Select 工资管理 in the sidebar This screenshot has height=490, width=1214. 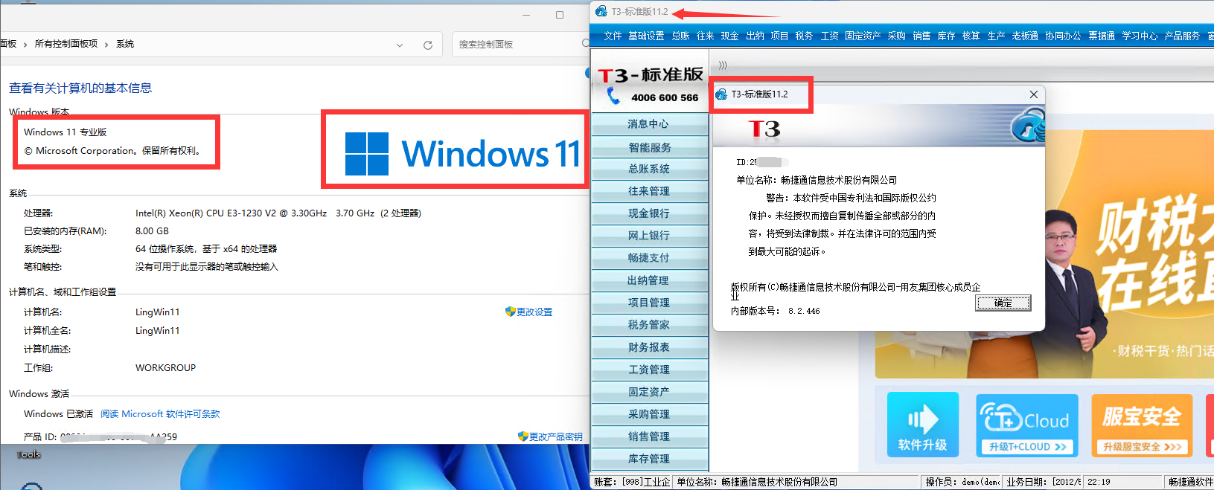[649, 370]
